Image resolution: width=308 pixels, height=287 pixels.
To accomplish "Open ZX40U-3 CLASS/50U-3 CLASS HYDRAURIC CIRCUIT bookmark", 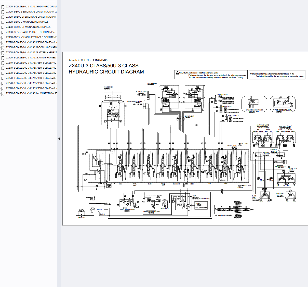I will tap(31, 7).
